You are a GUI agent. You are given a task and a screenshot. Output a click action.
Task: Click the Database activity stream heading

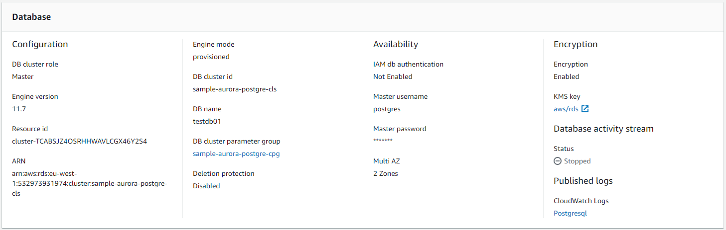603,129
